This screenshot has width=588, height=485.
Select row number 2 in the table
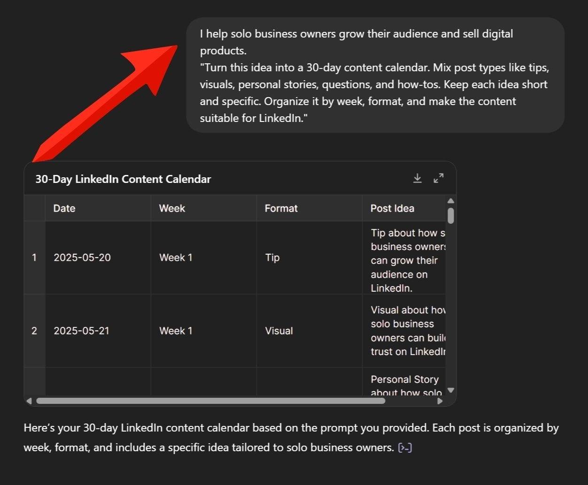pyautogui.click(x=34, y=331)
